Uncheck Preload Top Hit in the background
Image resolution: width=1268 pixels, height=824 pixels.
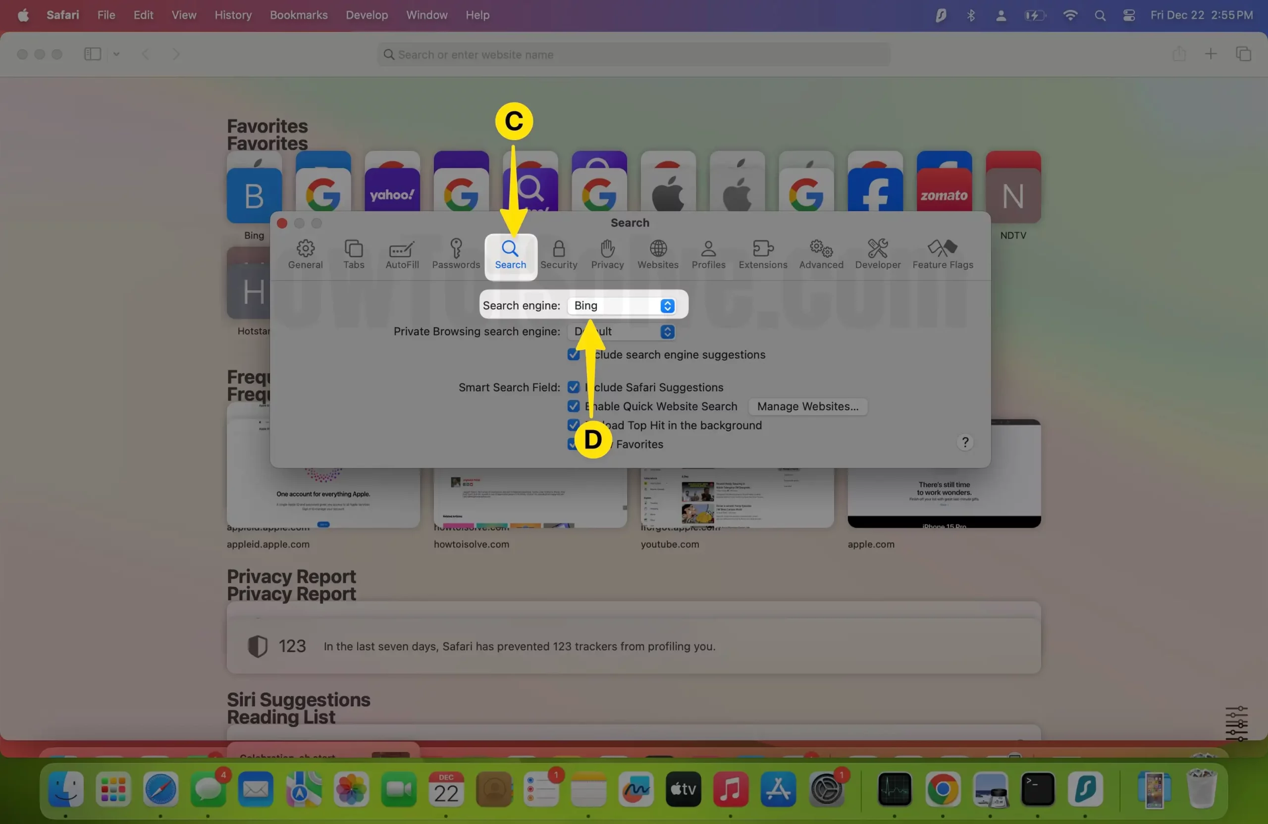click(573, 425)
